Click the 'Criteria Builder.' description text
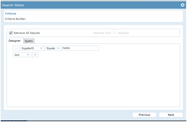This screenshot has height=122, width=187. (x=15, y=19)
